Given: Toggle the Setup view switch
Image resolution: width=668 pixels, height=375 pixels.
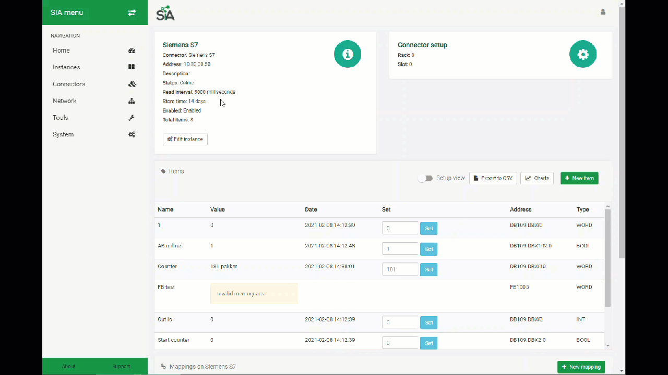Looking at the screenshot, I should pos(426,178).
